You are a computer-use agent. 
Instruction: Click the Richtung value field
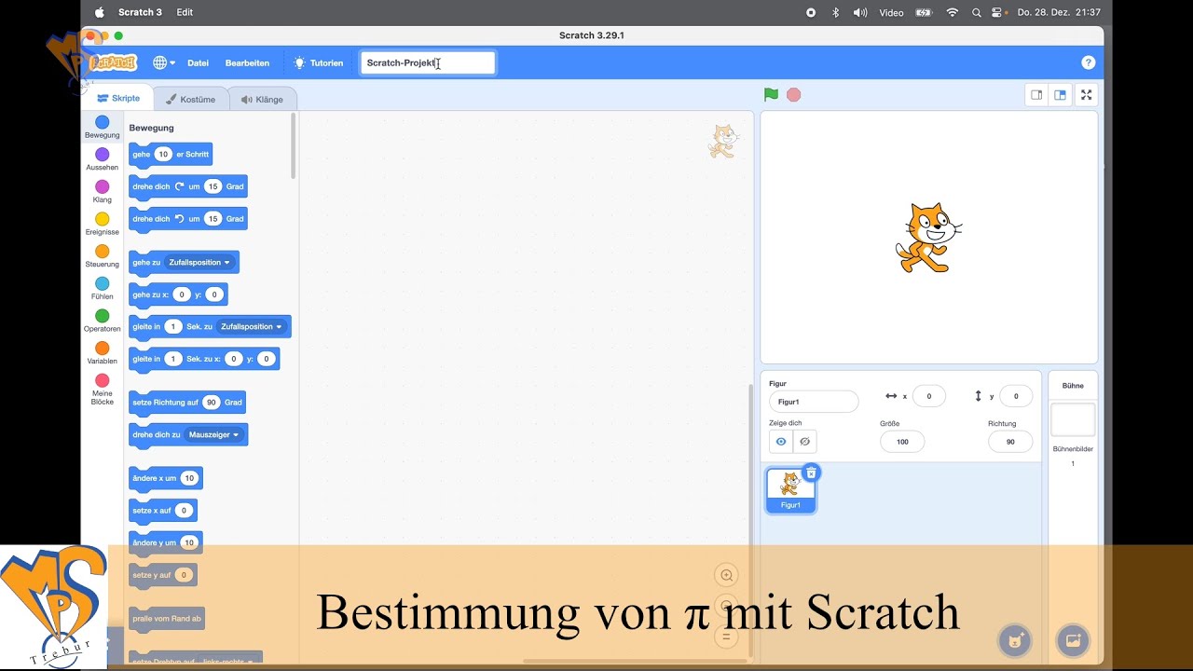click(x=1010, y=442)
